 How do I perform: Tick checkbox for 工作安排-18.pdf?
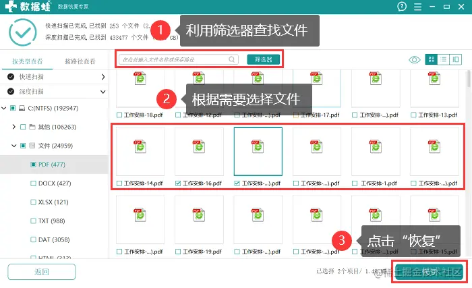point(119,115)
